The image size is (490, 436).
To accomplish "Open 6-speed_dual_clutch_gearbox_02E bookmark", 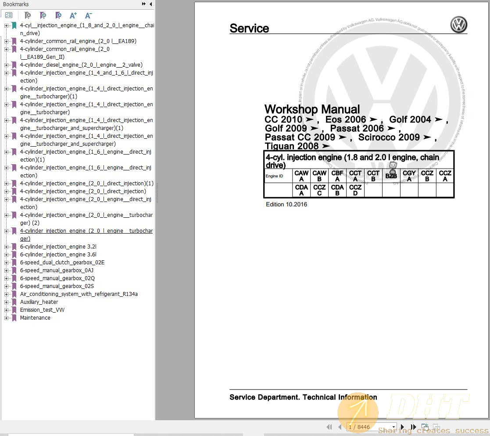I will click(x=62, y=263).
